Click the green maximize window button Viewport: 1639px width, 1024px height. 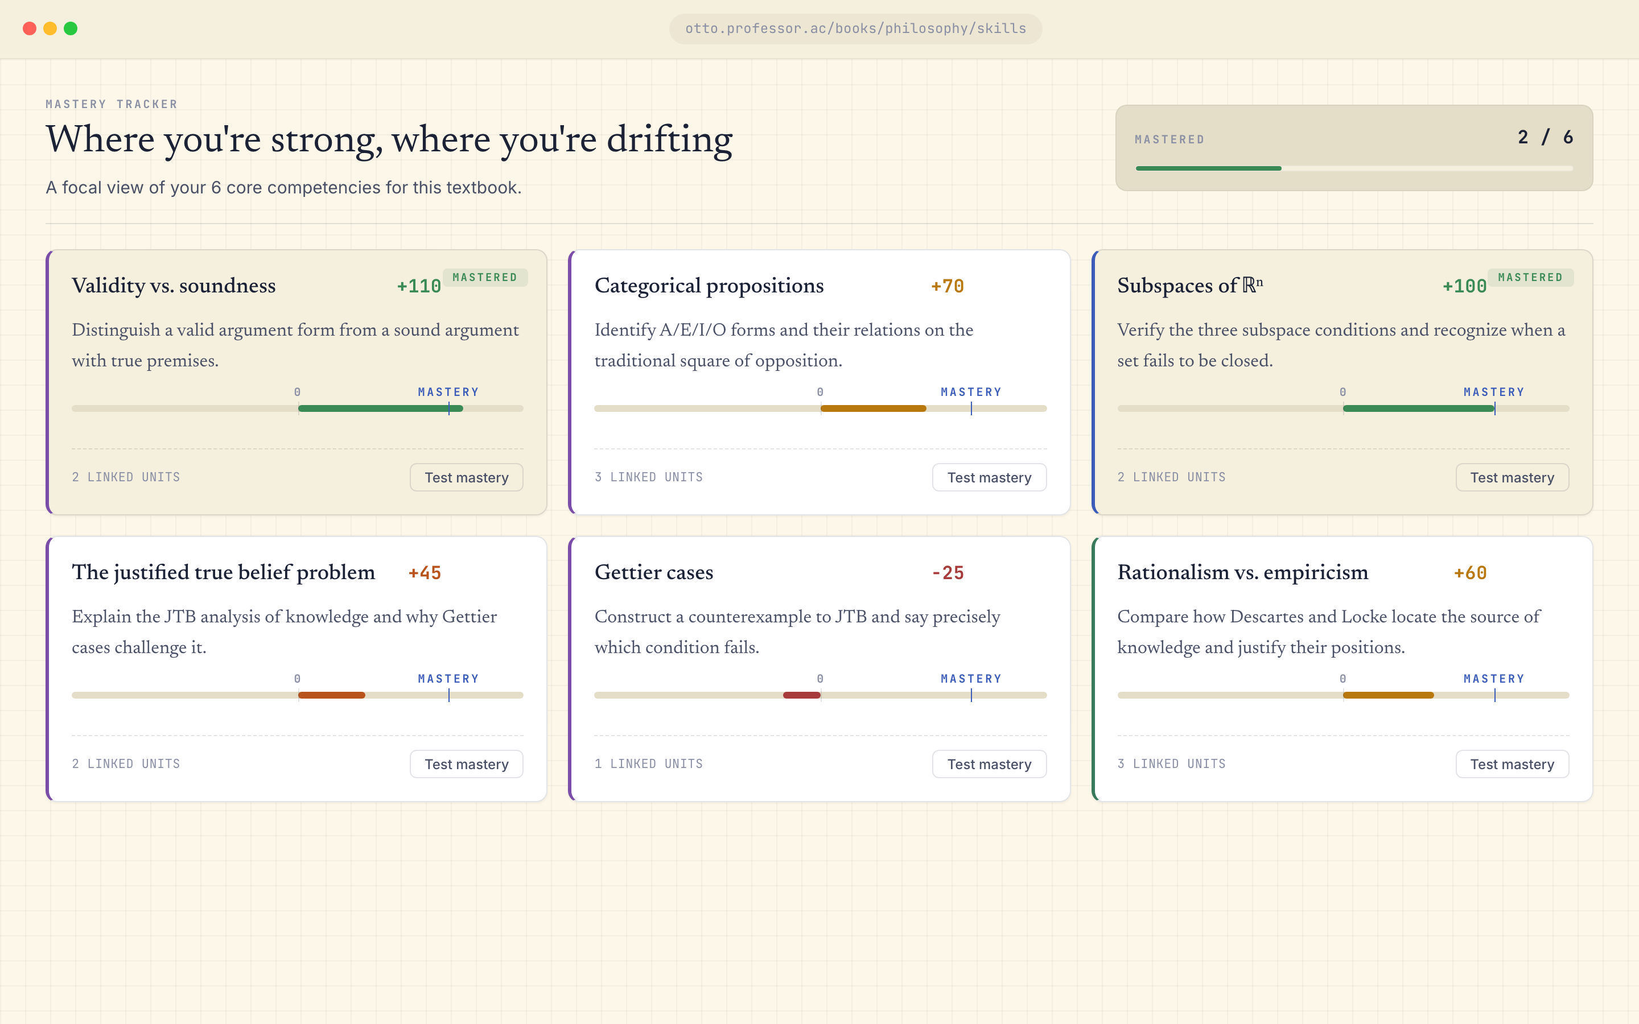click(x=71, y=28)
